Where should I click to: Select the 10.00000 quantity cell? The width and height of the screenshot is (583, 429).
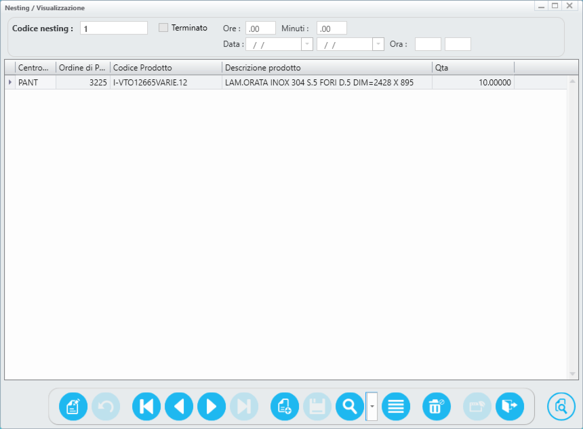[473, 83]
